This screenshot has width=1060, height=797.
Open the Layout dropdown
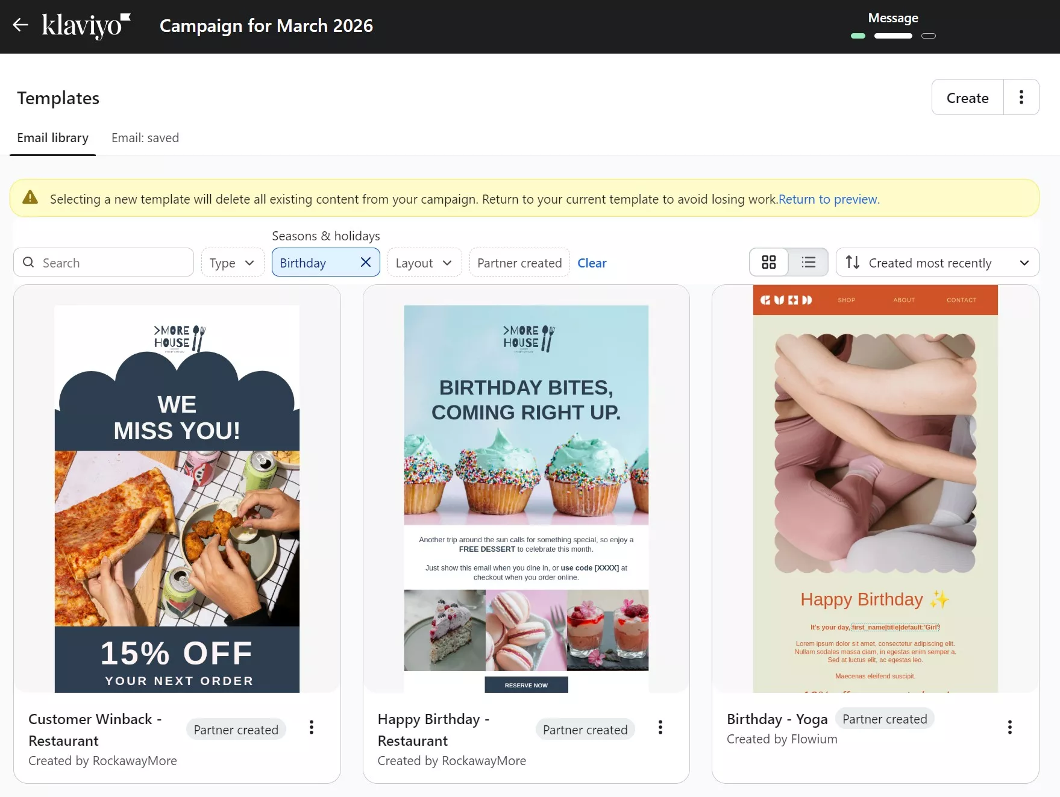pos(424,263)
